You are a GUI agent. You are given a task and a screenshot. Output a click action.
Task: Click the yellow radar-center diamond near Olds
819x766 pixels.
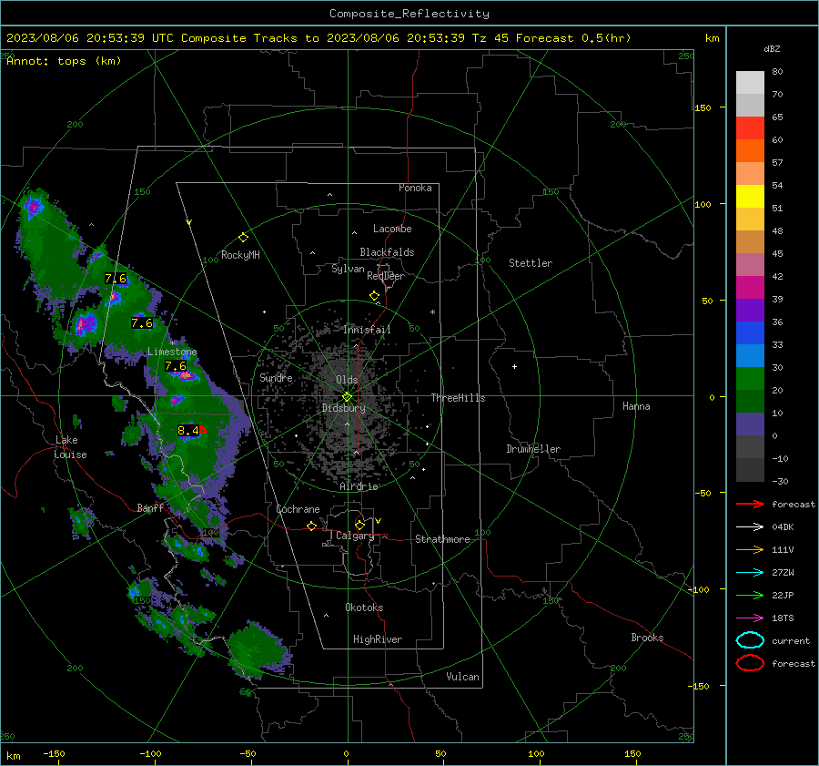pyautogui.click(x=347, y=397)
